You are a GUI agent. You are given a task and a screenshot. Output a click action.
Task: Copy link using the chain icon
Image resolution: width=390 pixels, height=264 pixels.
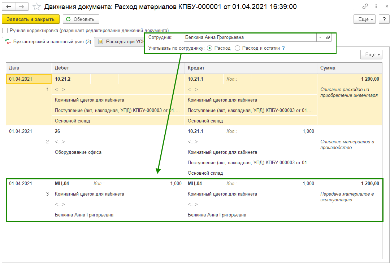(x=365, y=6)
